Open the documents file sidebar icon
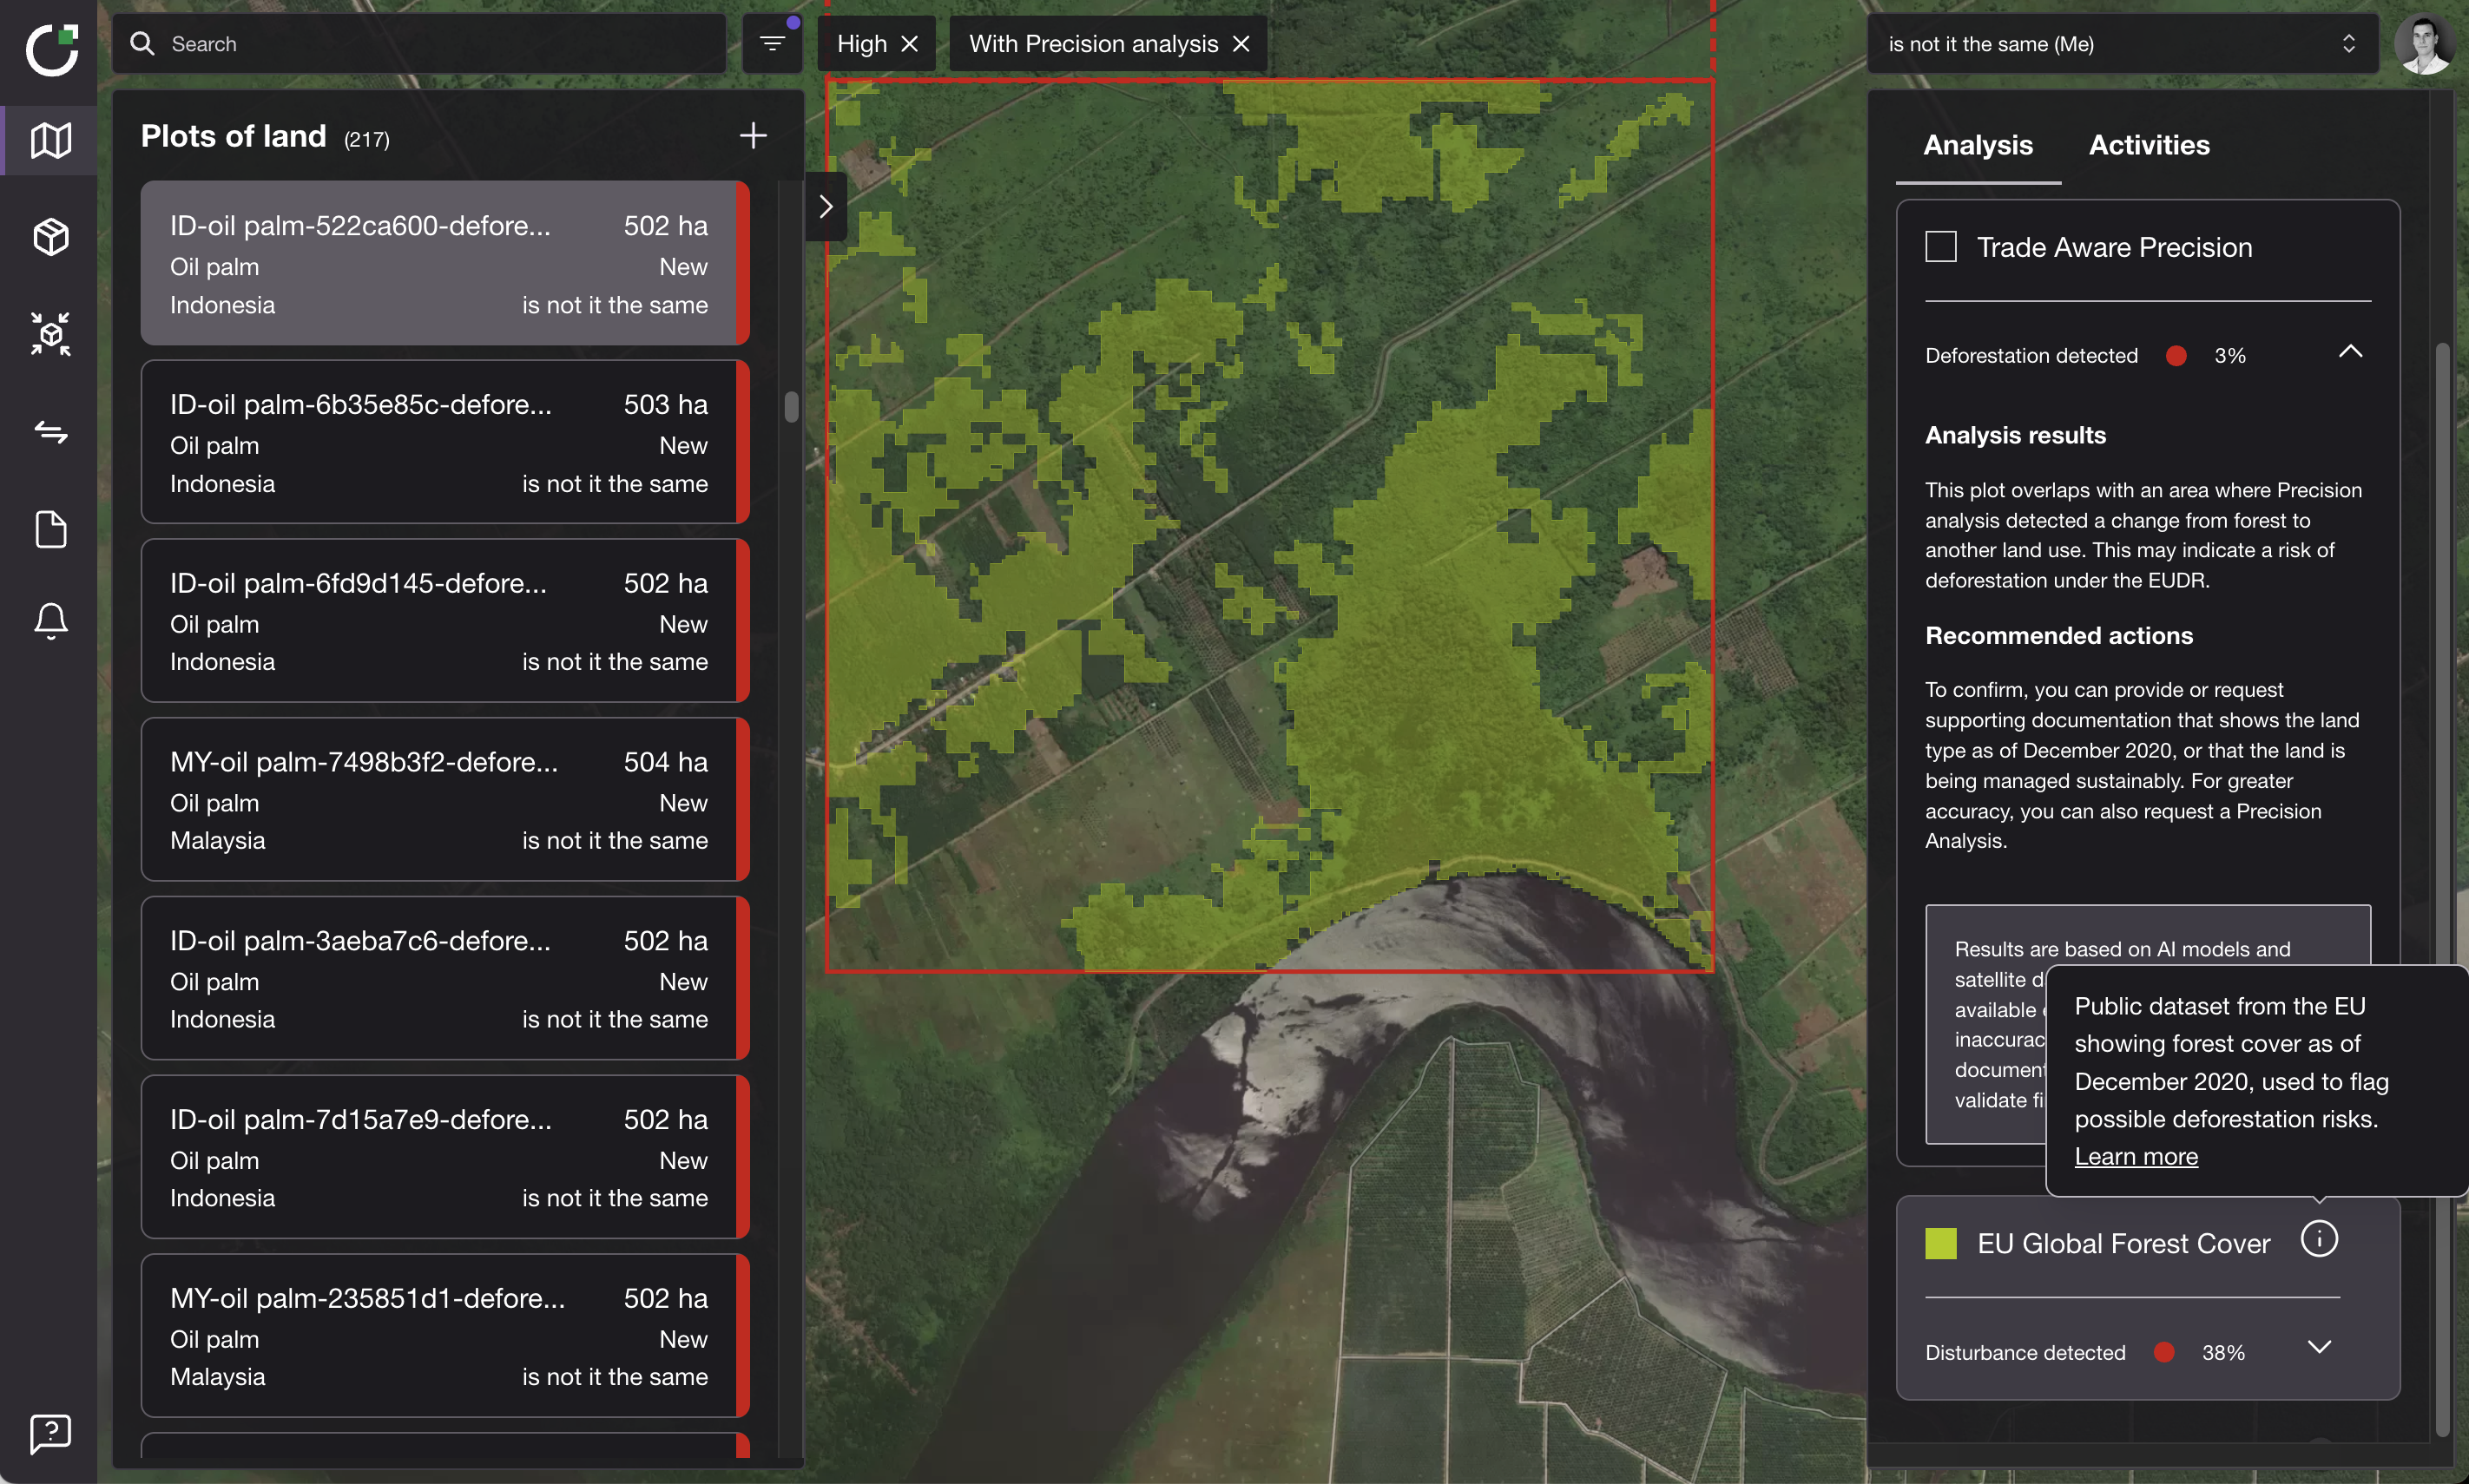The height and width of the screenshot is (1484, 2469). click(50, 529)
